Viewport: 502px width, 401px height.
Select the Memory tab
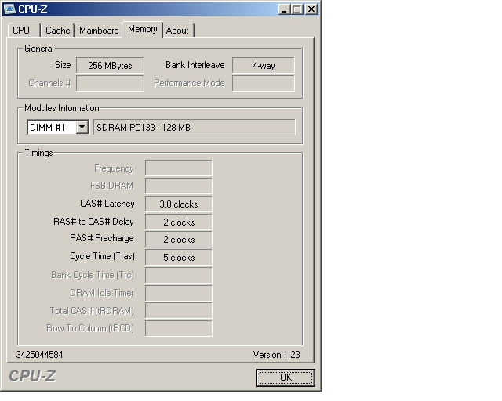143,30
